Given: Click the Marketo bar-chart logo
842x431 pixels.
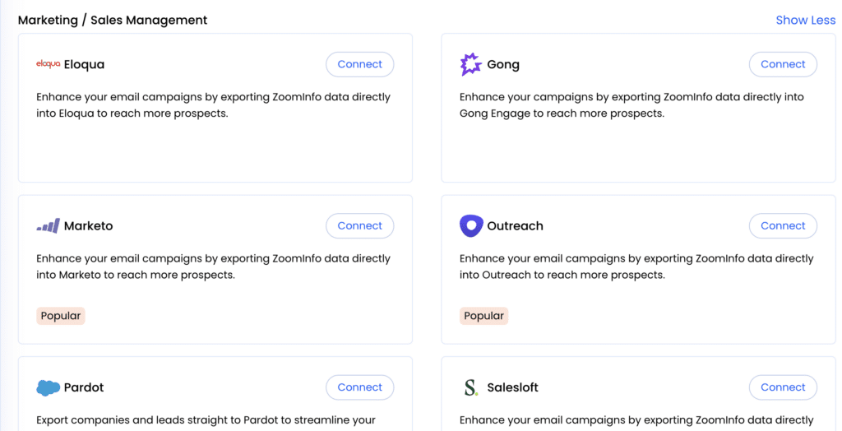Looking at the screenshot, I should tap(48, 225).
